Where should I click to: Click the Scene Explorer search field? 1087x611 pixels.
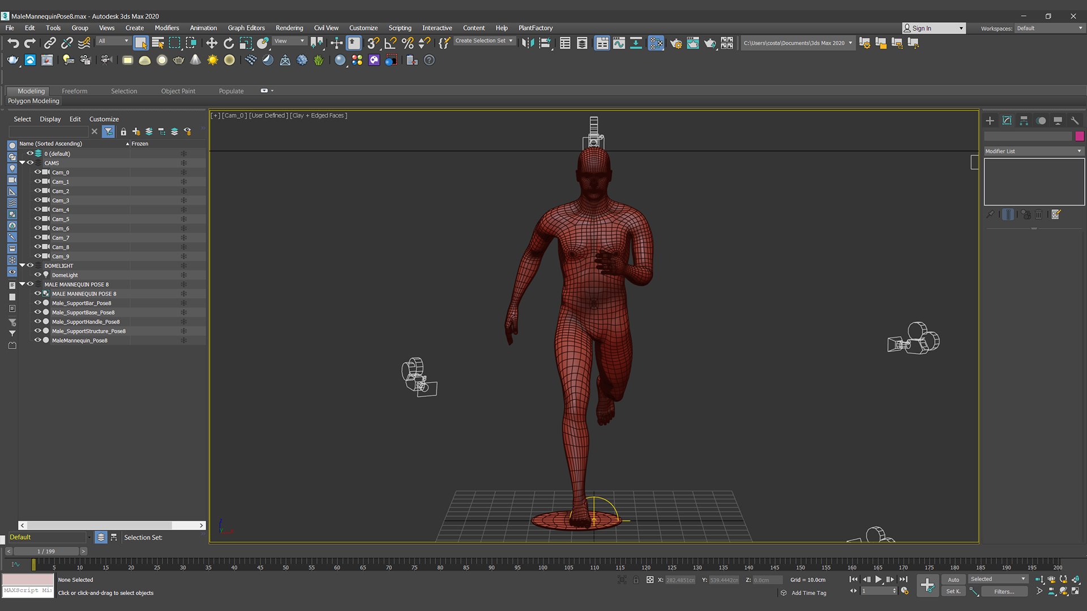pos(49,131)
